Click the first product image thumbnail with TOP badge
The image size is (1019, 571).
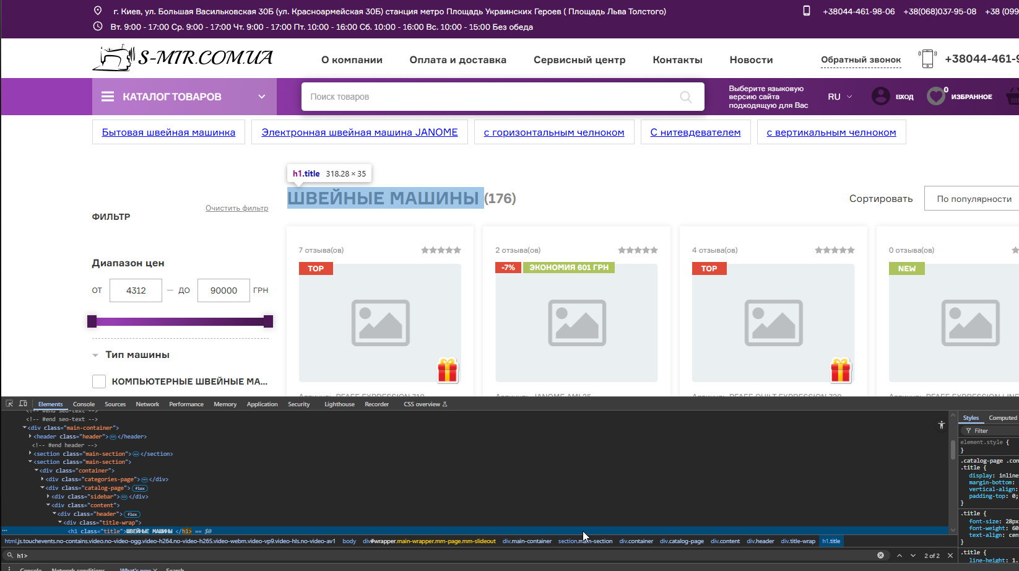[x=380, y=323]
